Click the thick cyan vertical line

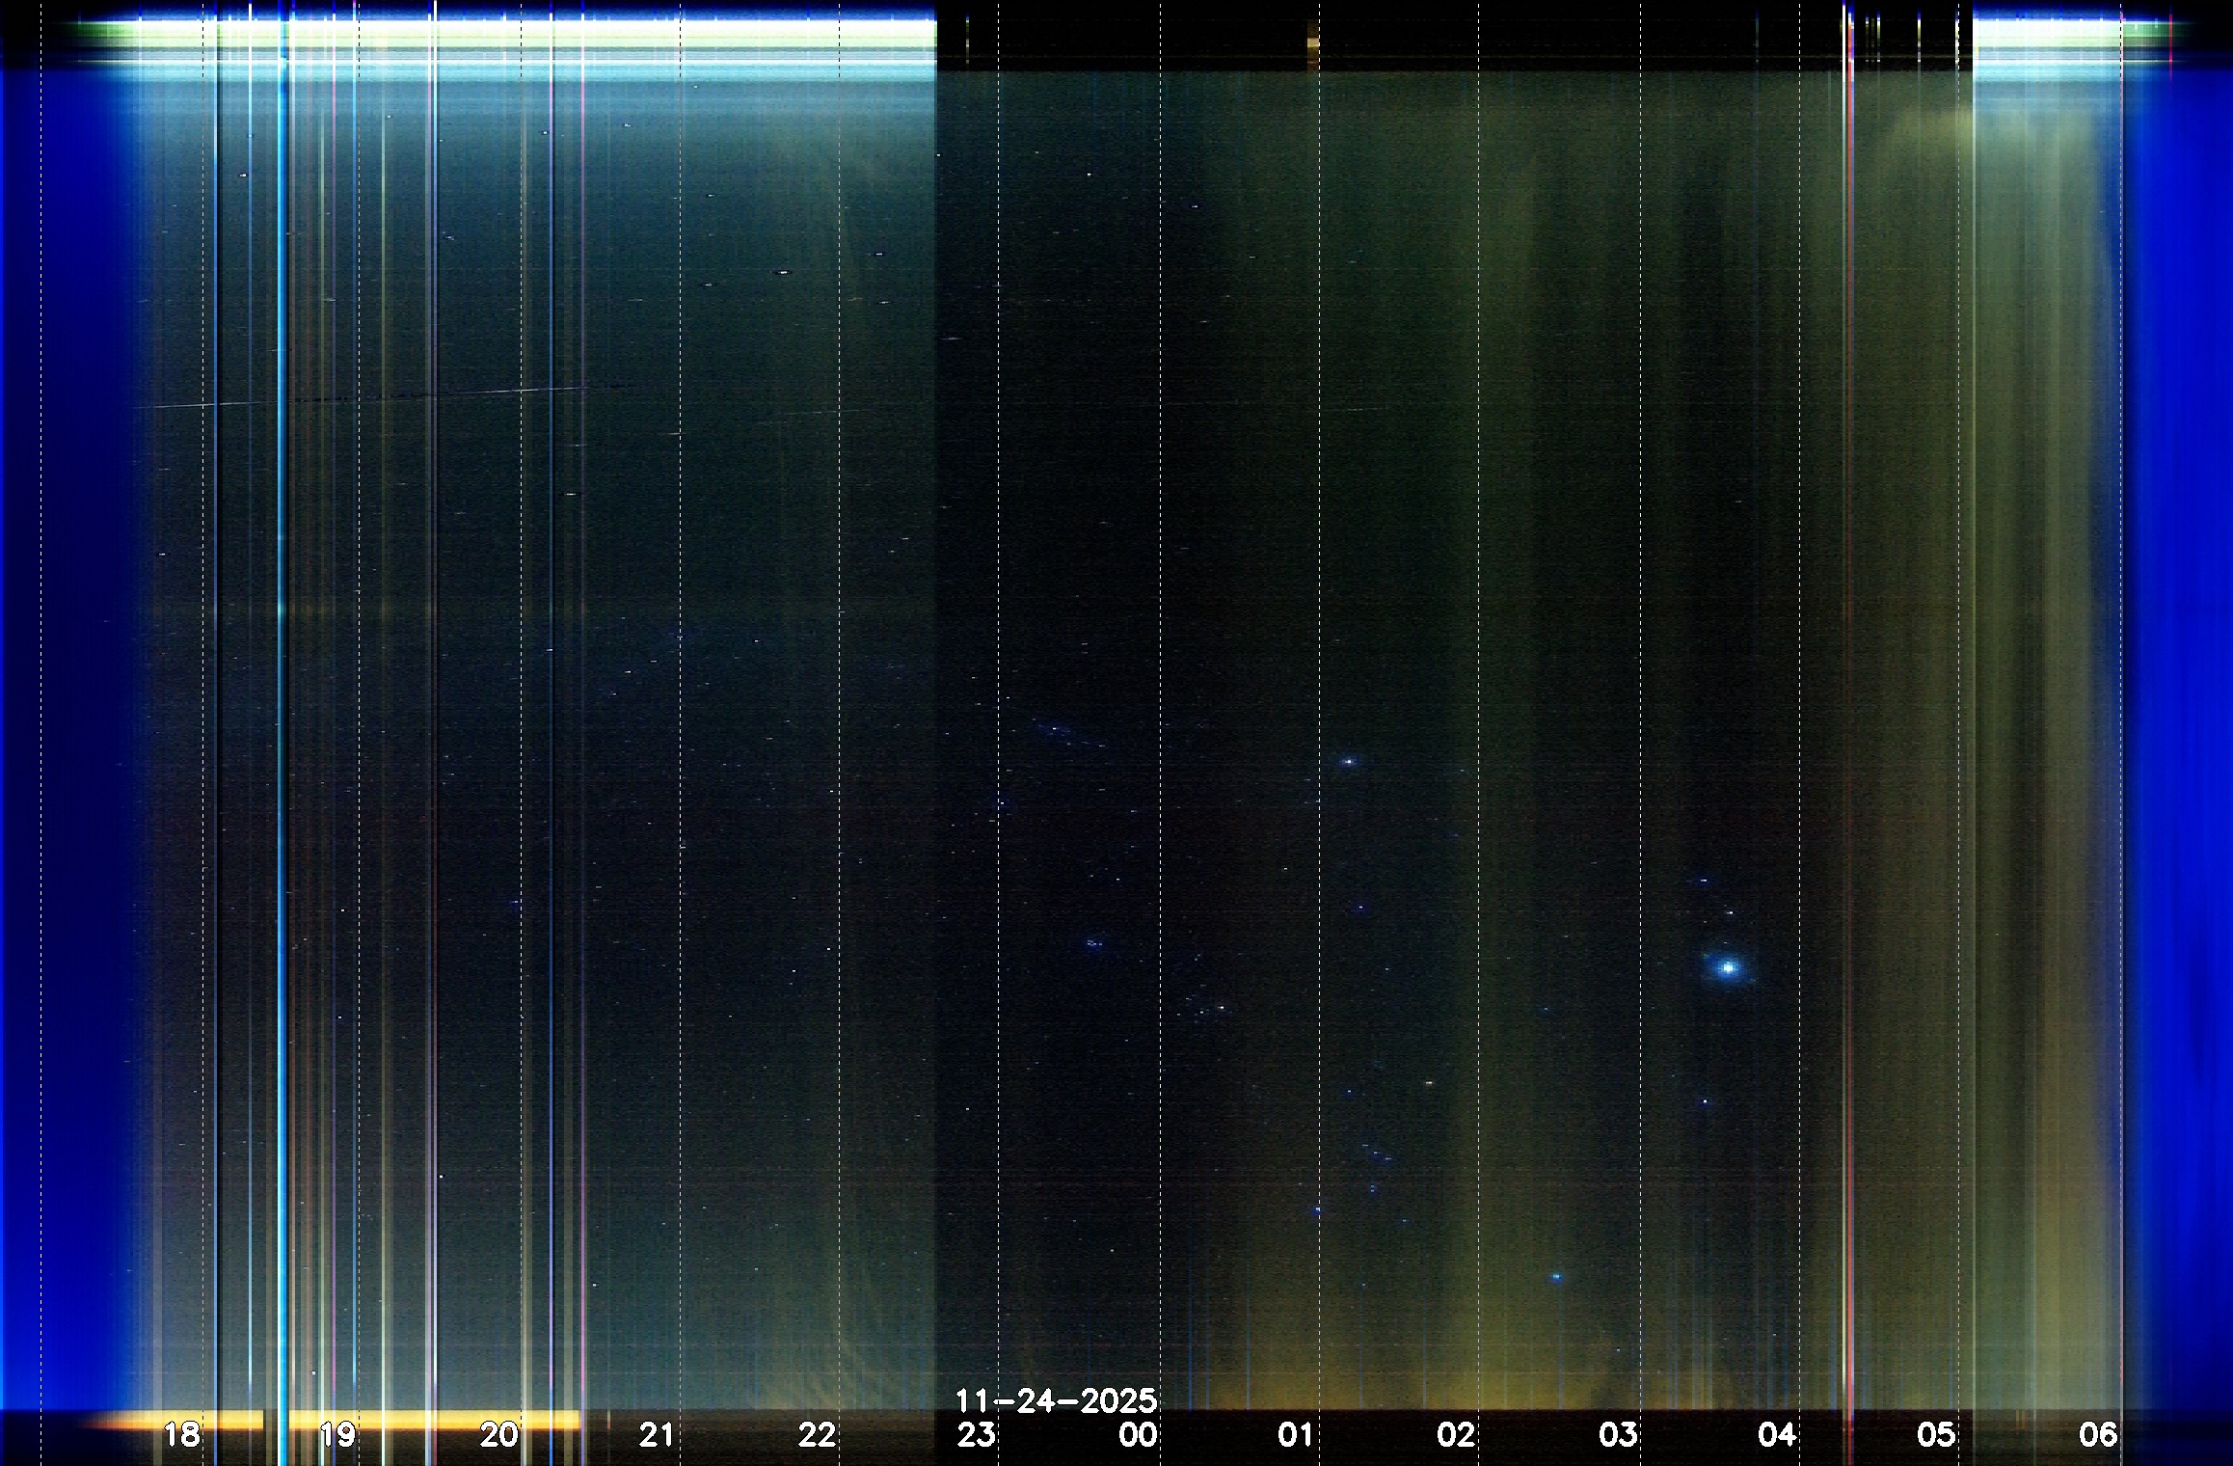(282, 675)
